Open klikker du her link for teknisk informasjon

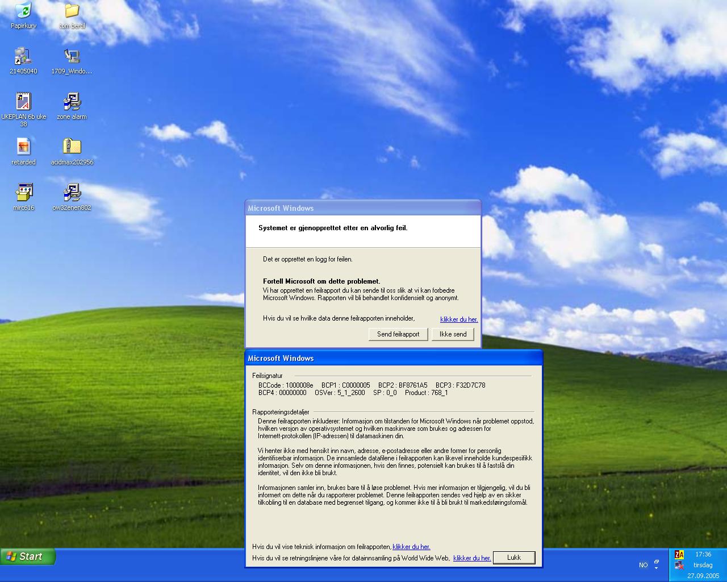click(x=411, y=547)
